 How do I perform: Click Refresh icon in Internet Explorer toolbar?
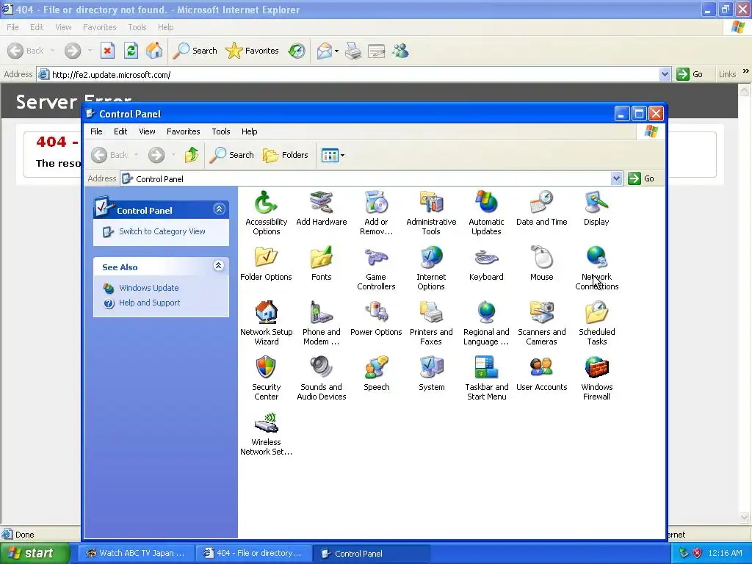pyautogui.click(x=131, y=51)
